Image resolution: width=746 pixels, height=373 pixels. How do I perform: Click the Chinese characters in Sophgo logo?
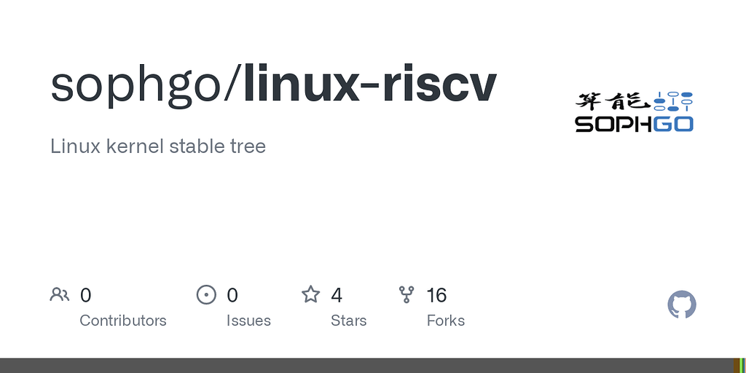tap(613, 102)
